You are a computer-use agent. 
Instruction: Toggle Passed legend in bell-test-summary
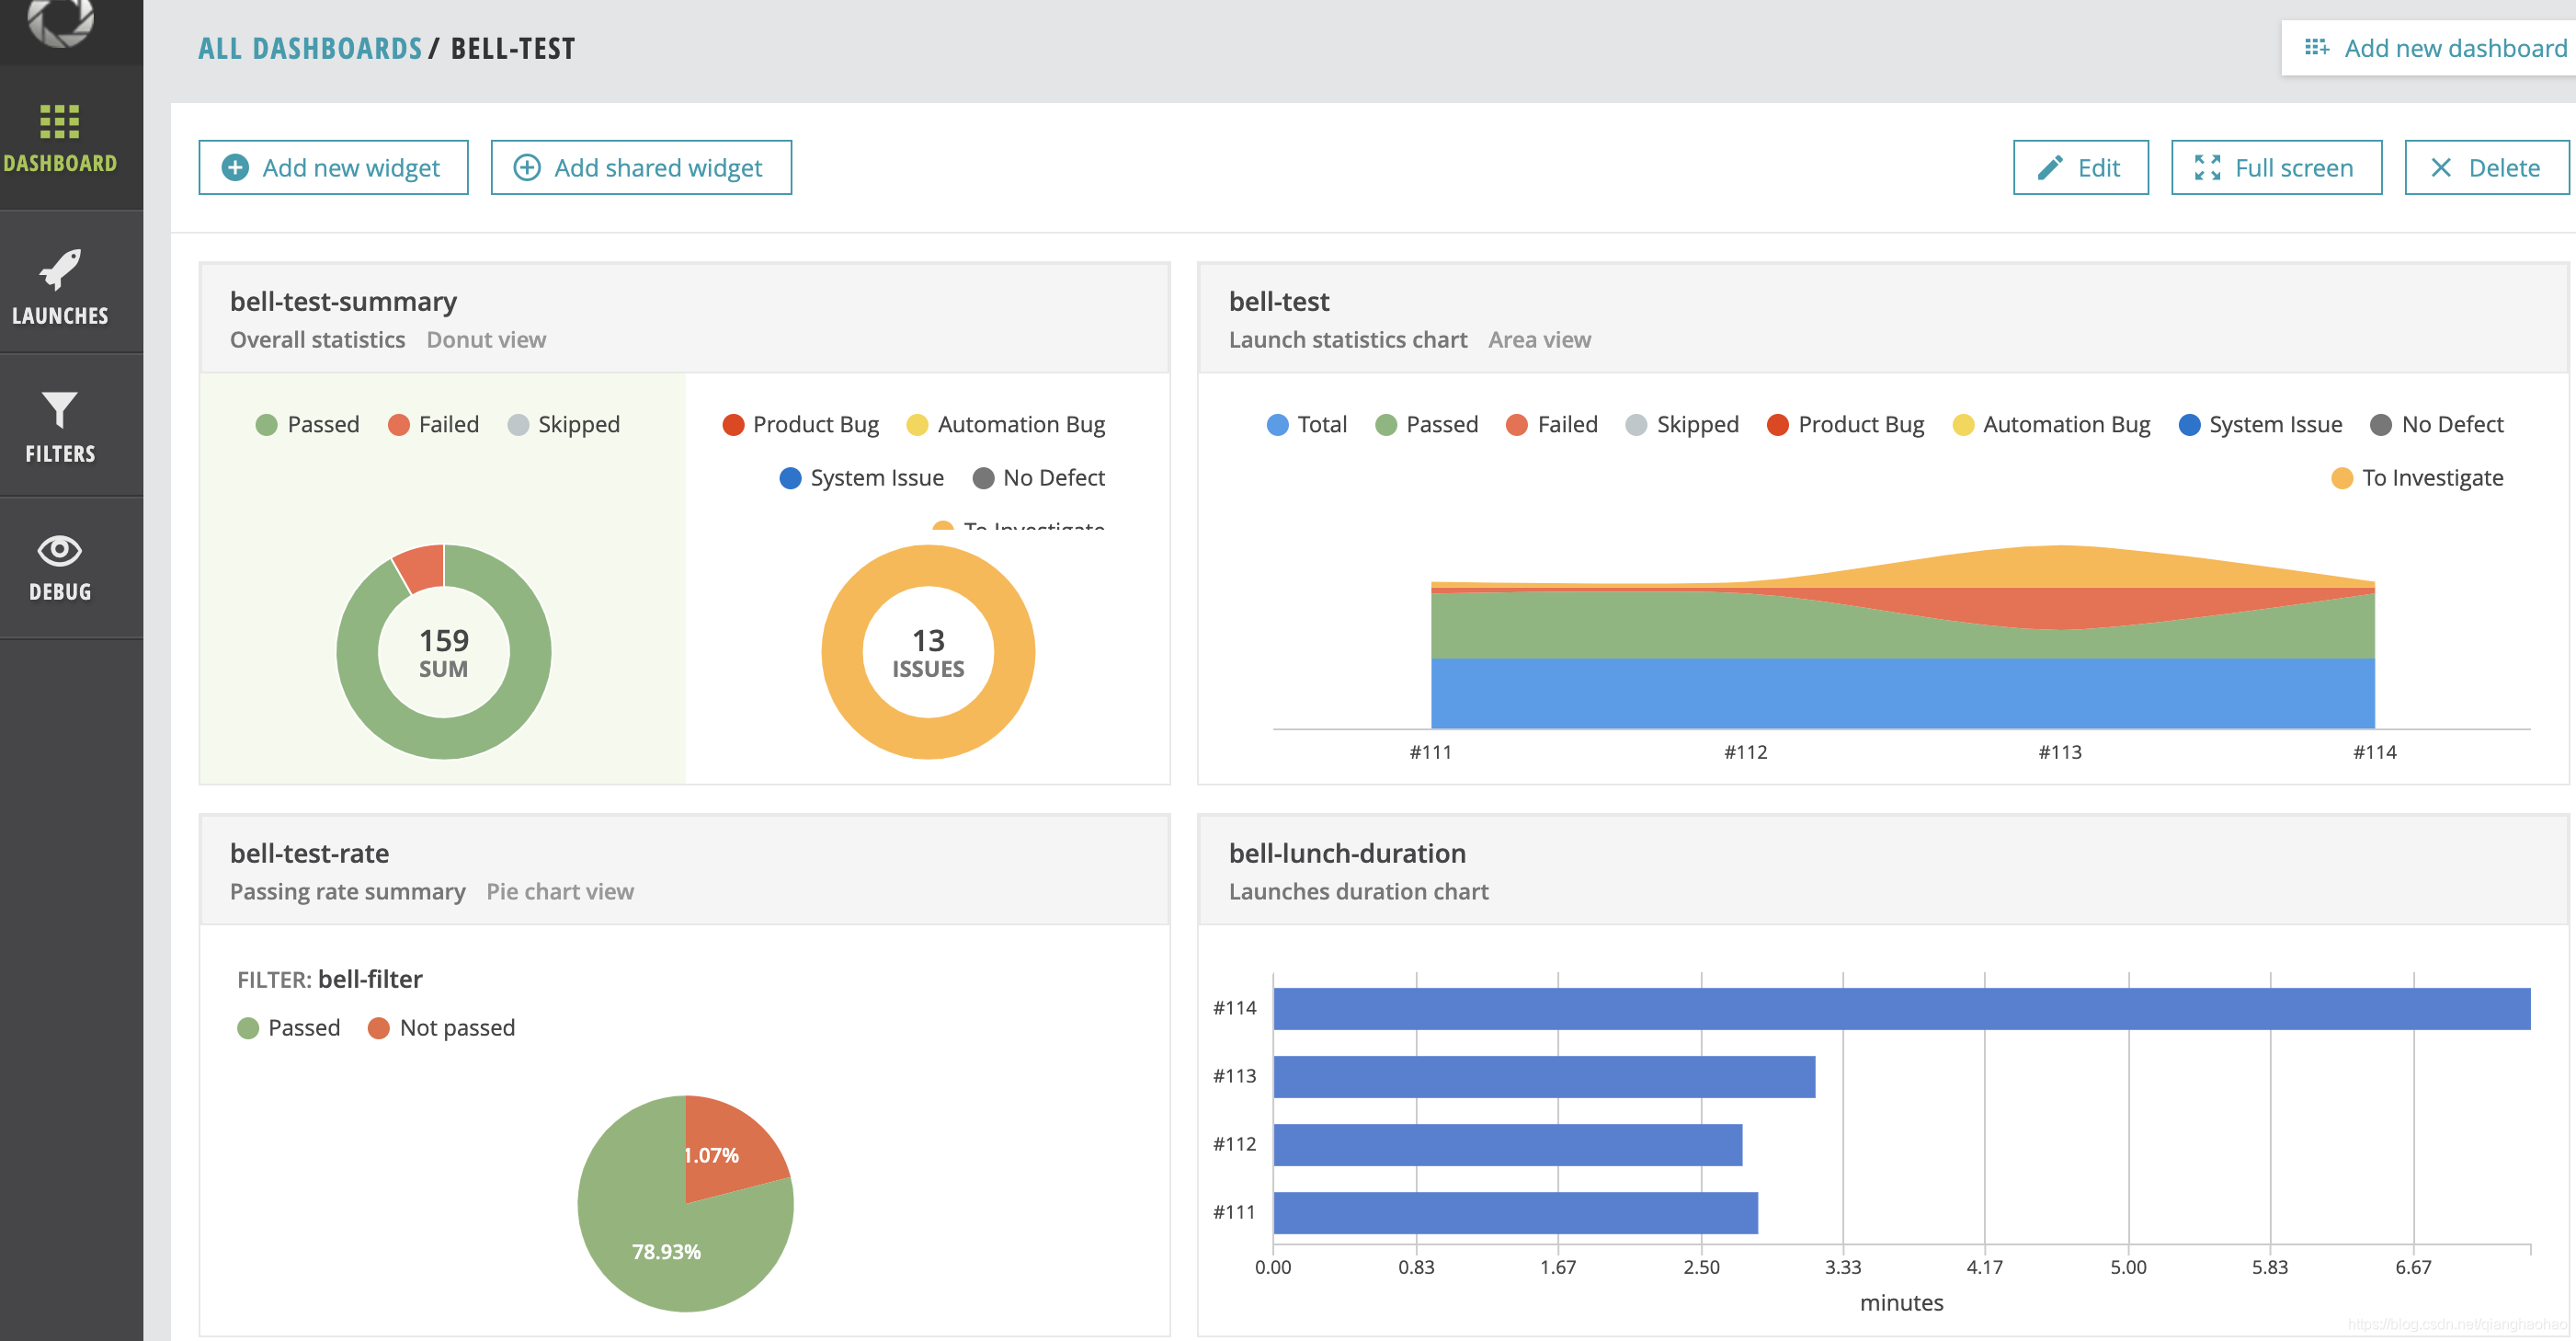307,424
